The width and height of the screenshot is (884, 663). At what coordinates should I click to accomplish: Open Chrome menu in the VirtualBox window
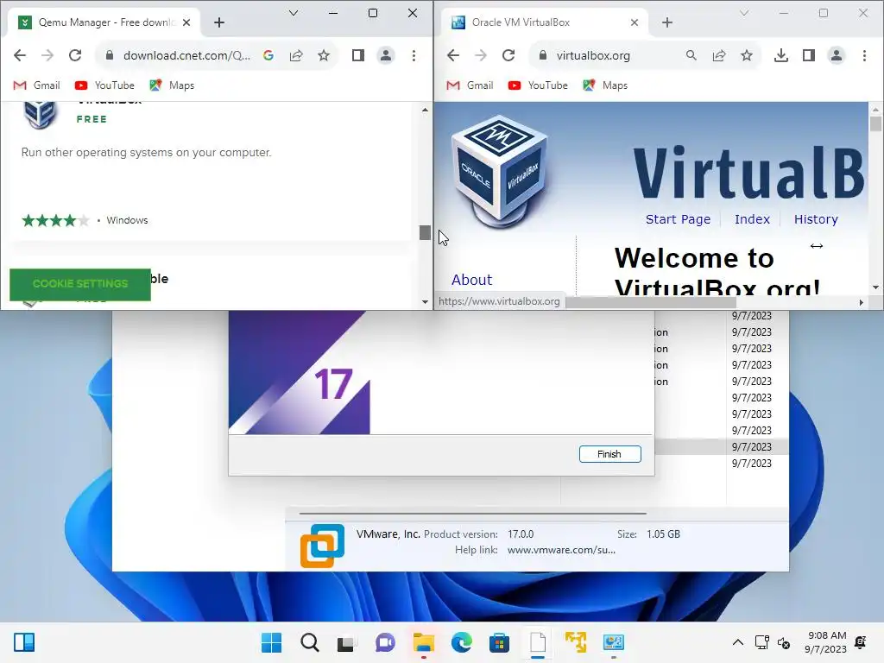pos(864,55)
